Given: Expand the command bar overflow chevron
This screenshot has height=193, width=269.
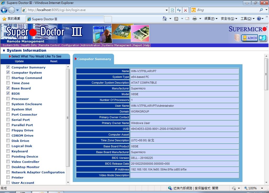Looking at the screenshot, I should click(x=267, y=17).
